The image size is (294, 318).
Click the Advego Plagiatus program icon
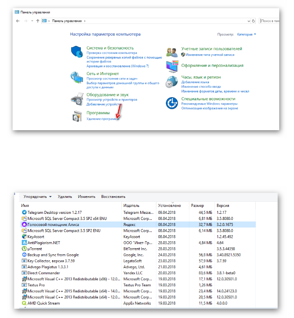(24, 267)
